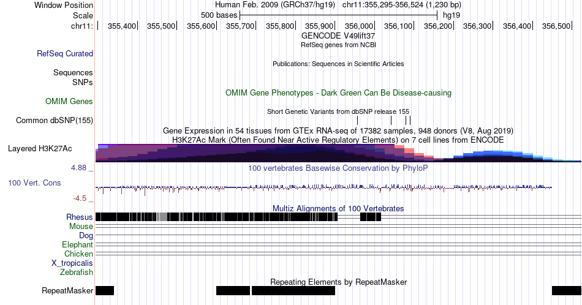Click Repeating Elements by RepeatMasker title
The image size is (582, 305).
[339, 282]
